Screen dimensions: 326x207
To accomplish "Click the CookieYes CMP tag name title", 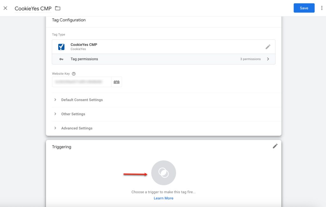I will pos(33,9).
